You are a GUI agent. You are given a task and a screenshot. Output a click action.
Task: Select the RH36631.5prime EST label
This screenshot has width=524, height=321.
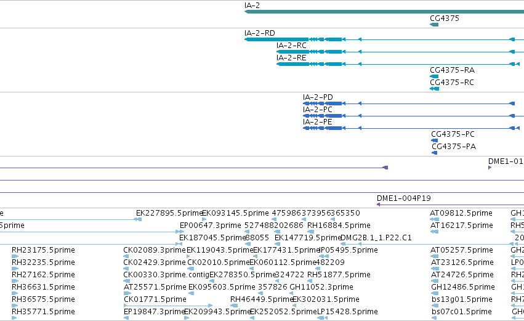[x=43, y=287]
